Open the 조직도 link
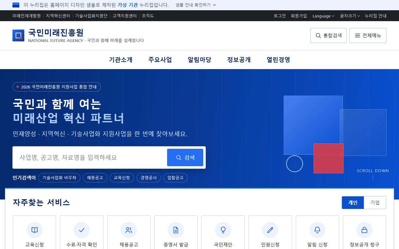Image resolution: width=399 pixels, height=249 pixels. pos(148,16)
